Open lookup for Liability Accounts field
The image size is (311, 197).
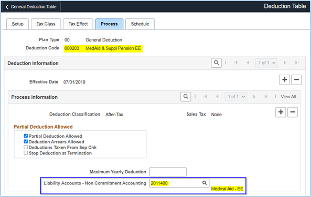coord(205,183)
